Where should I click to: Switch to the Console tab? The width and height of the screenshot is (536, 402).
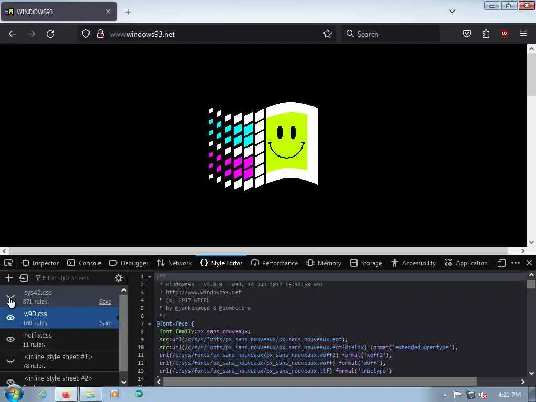point(84,263)
